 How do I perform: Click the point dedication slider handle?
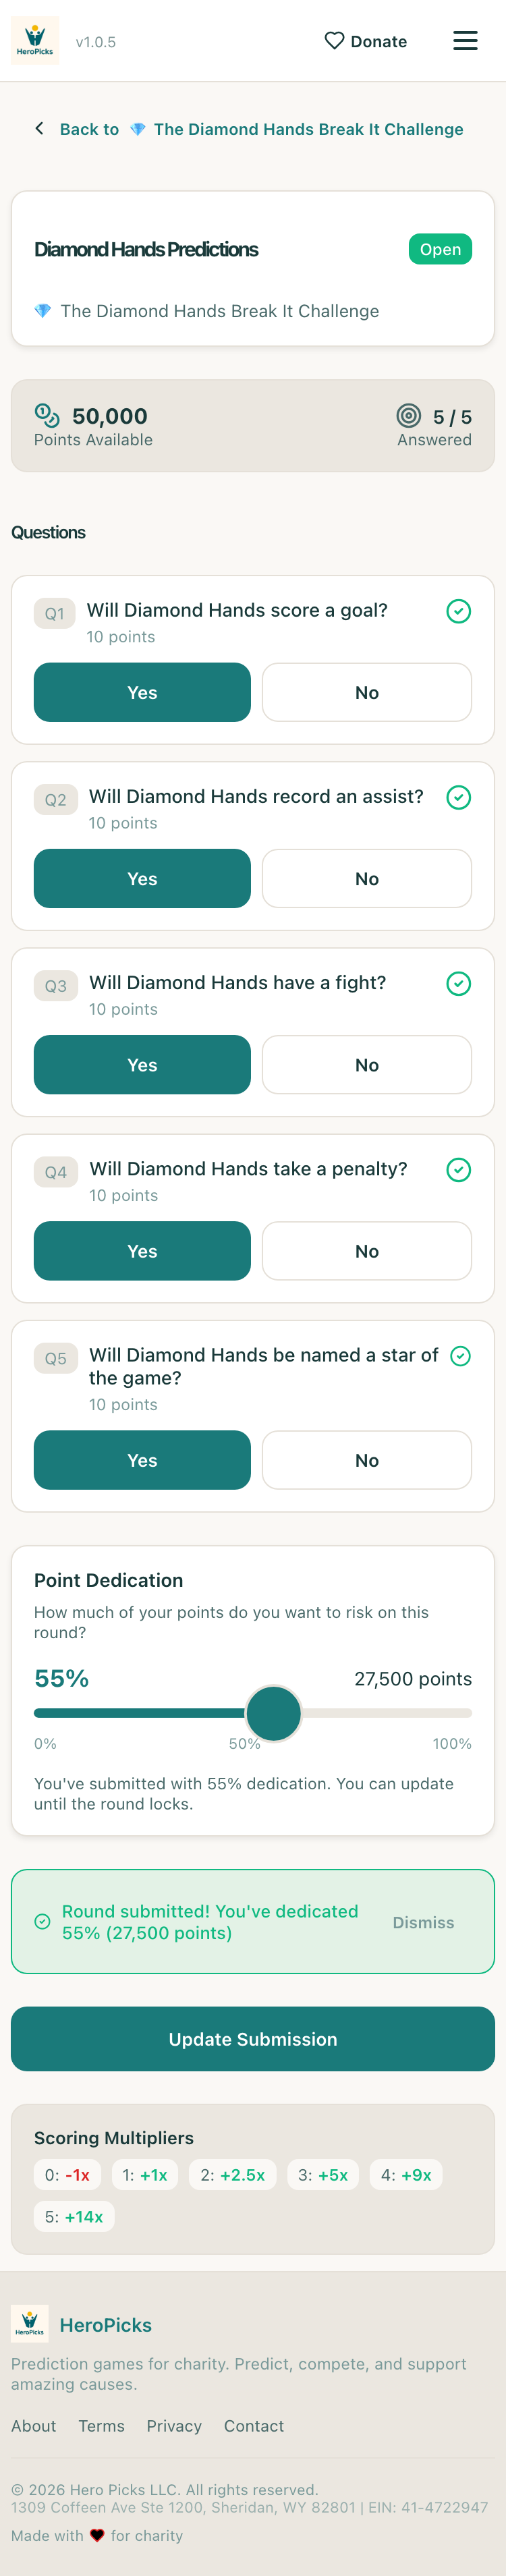(x=273, y=1713)
